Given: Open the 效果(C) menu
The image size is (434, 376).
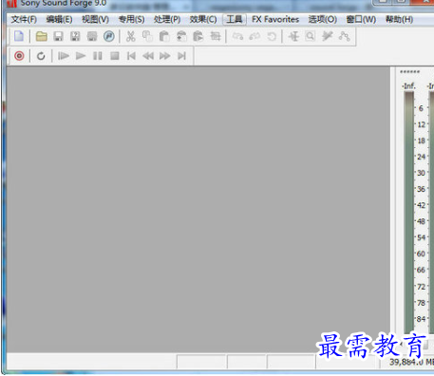Looking at the screenshot, I should [203, 20].
